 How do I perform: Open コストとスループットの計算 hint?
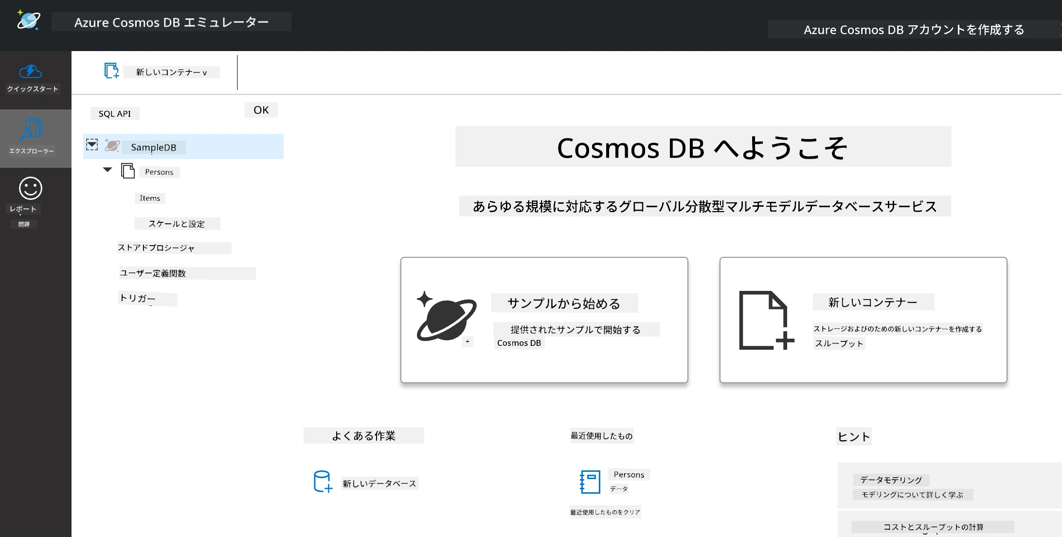933,527
